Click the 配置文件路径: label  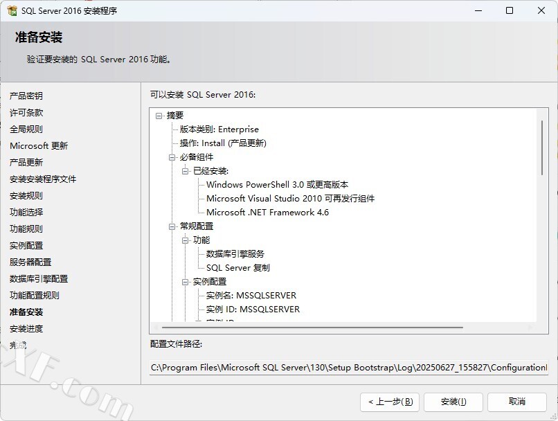tap(176, 344)
